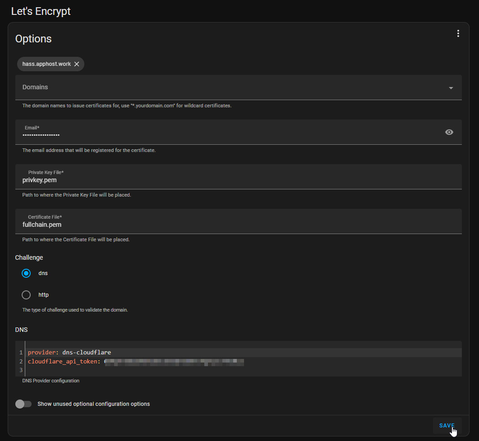Click line number 2 in DNS editor gutter
479x441 pixels.
(21, 362)
